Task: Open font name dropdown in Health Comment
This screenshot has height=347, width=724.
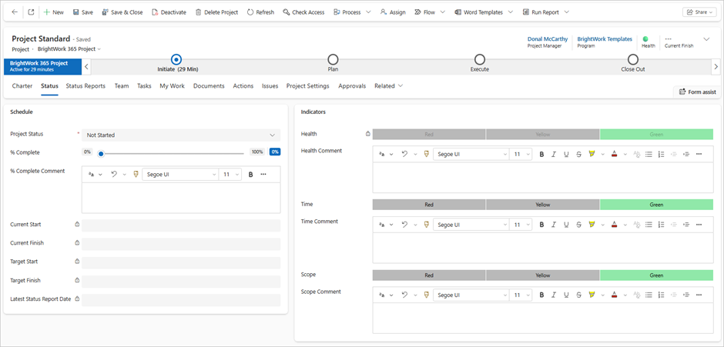Action: tap(471, 154)
